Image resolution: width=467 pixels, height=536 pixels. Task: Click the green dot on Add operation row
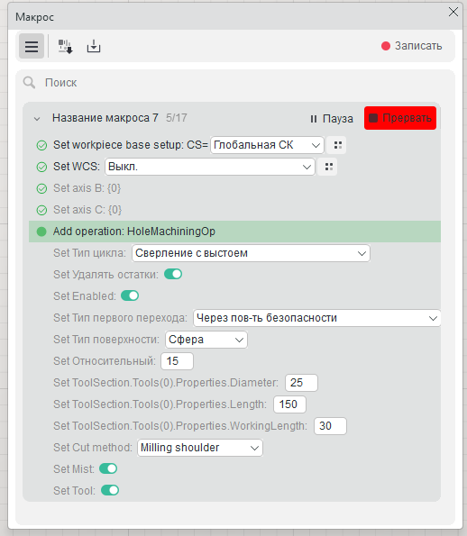point(41,232)
